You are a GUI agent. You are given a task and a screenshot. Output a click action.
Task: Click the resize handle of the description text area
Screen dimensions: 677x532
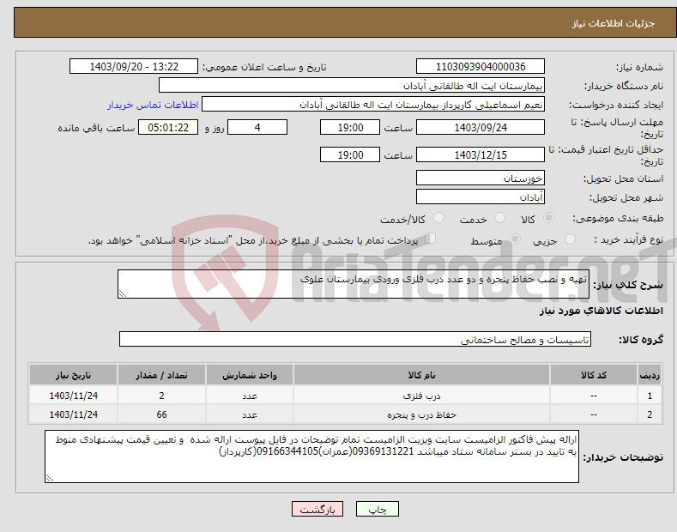pyautogui.click(x=123, y=293)
